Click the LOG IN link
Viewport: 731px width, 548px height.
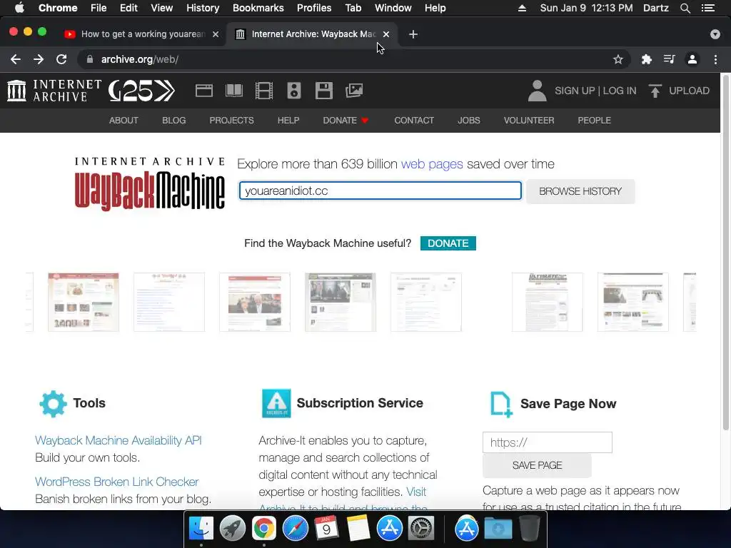pos(620,91)
